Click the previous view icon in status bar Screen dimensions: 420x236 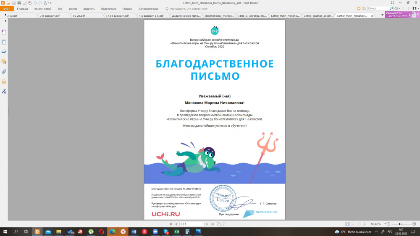(218, 224)
